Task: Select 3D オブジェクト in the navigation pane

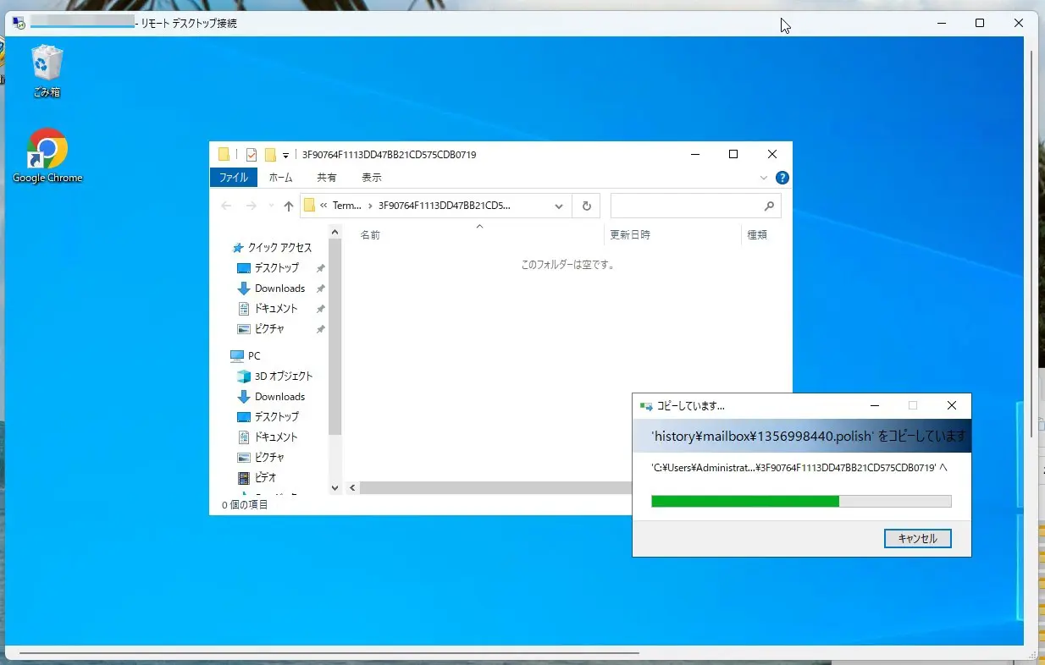Action: click(x=283, y=376)
